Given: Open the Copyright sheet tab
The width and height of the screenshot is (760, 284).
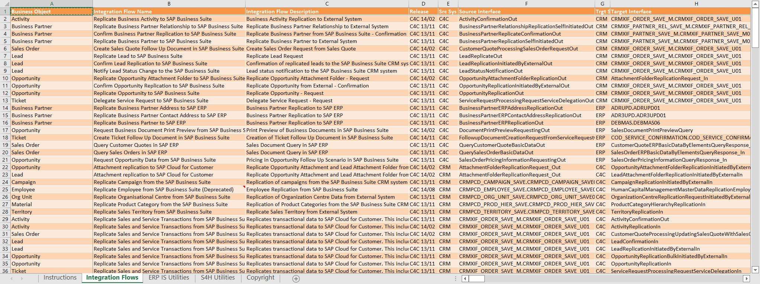Looking at the screenshot, I should click(x=260, y=278).
